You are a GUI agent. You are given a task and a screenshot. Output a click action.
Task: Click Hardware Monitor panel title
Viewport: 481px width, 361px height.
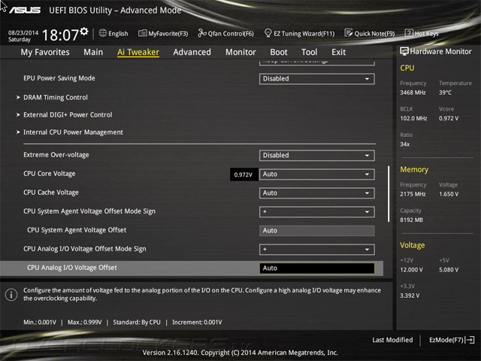click(x=441, y=52)
